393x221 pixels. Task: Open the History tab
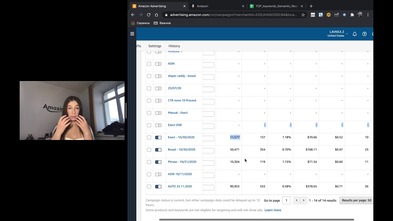point(174,46)
